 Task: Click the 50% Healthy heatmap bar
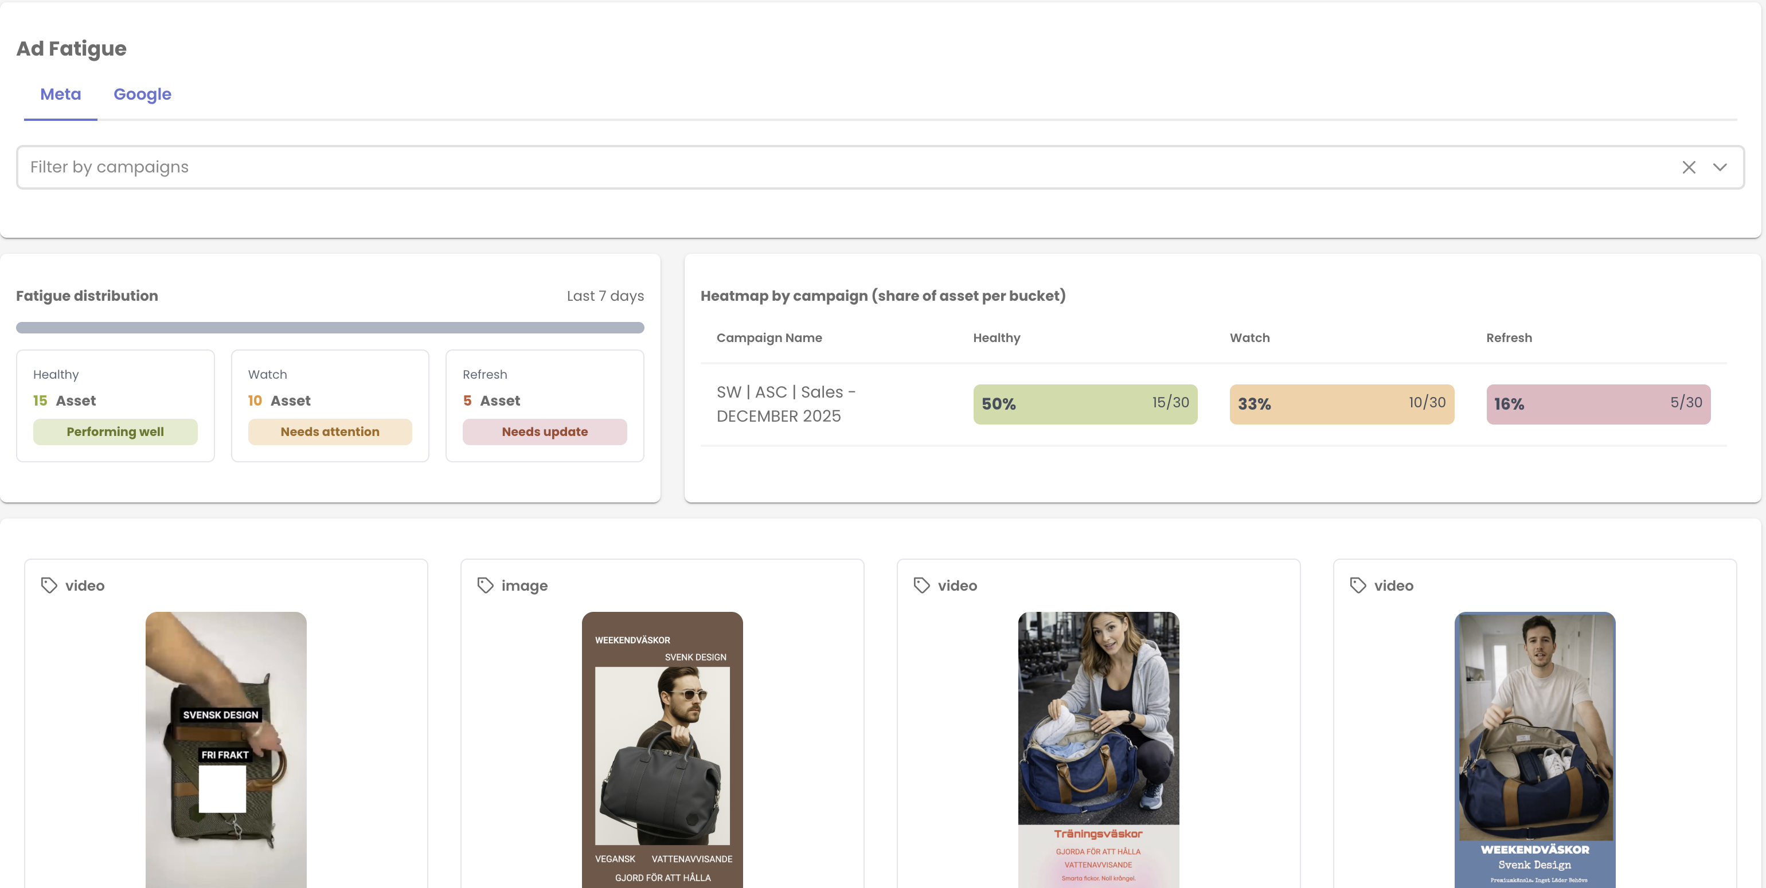point(1085,403)
